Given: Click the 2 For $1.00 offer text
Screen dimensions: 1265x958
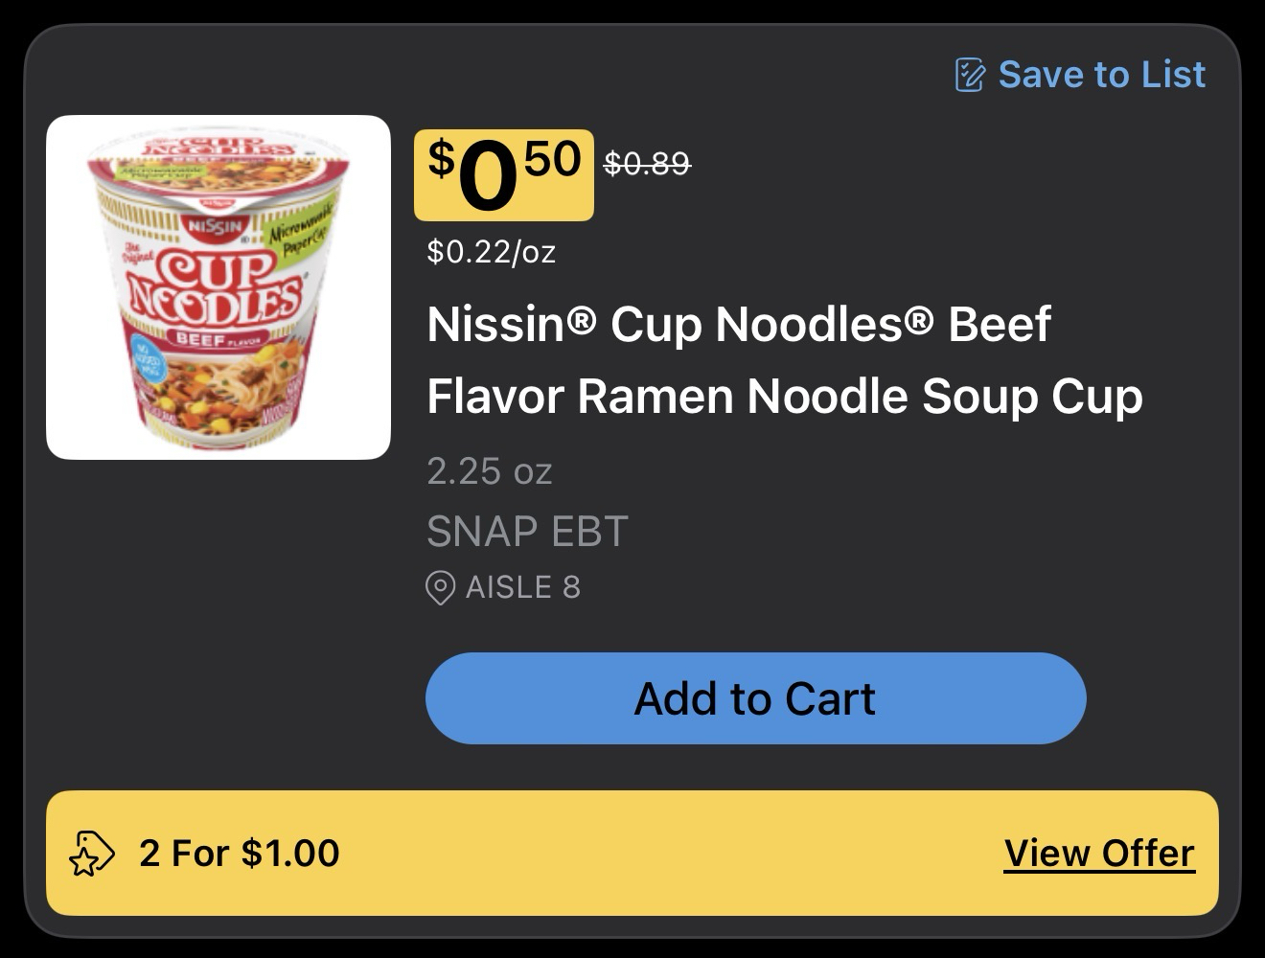Looking at the screenshot, I should click(240, 853).
